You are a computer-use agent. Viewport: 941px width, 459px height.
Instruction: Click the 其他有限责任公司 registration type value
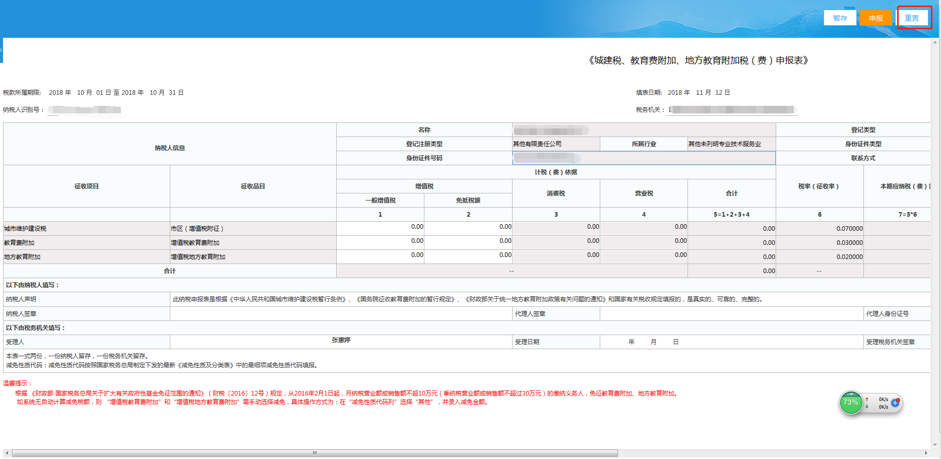556,144
